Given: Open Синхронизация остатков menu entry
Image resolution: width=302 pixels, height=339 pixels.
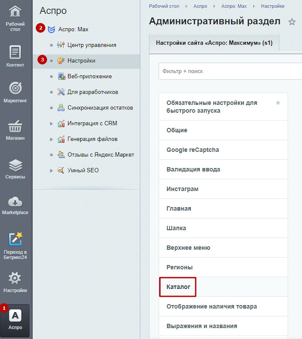Looking at the screenshot, I should click(100, 107).
